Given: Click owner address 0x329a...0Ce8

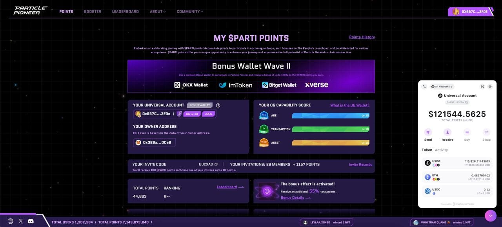Looking at the screenshot, I should pos(154,143).
